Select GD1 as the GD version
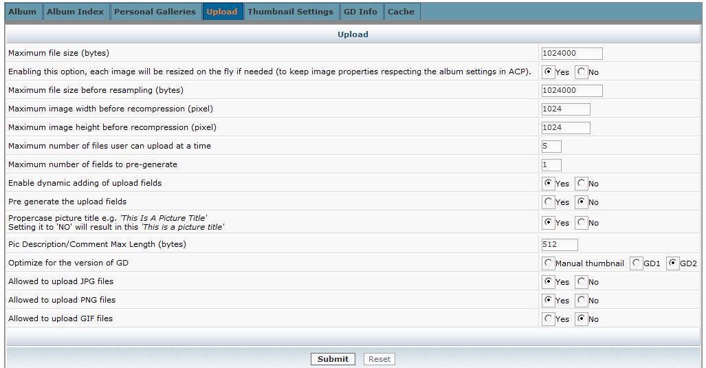Image resolution: width=706 pixels, height=368 pixels. (x=637, y=263)
